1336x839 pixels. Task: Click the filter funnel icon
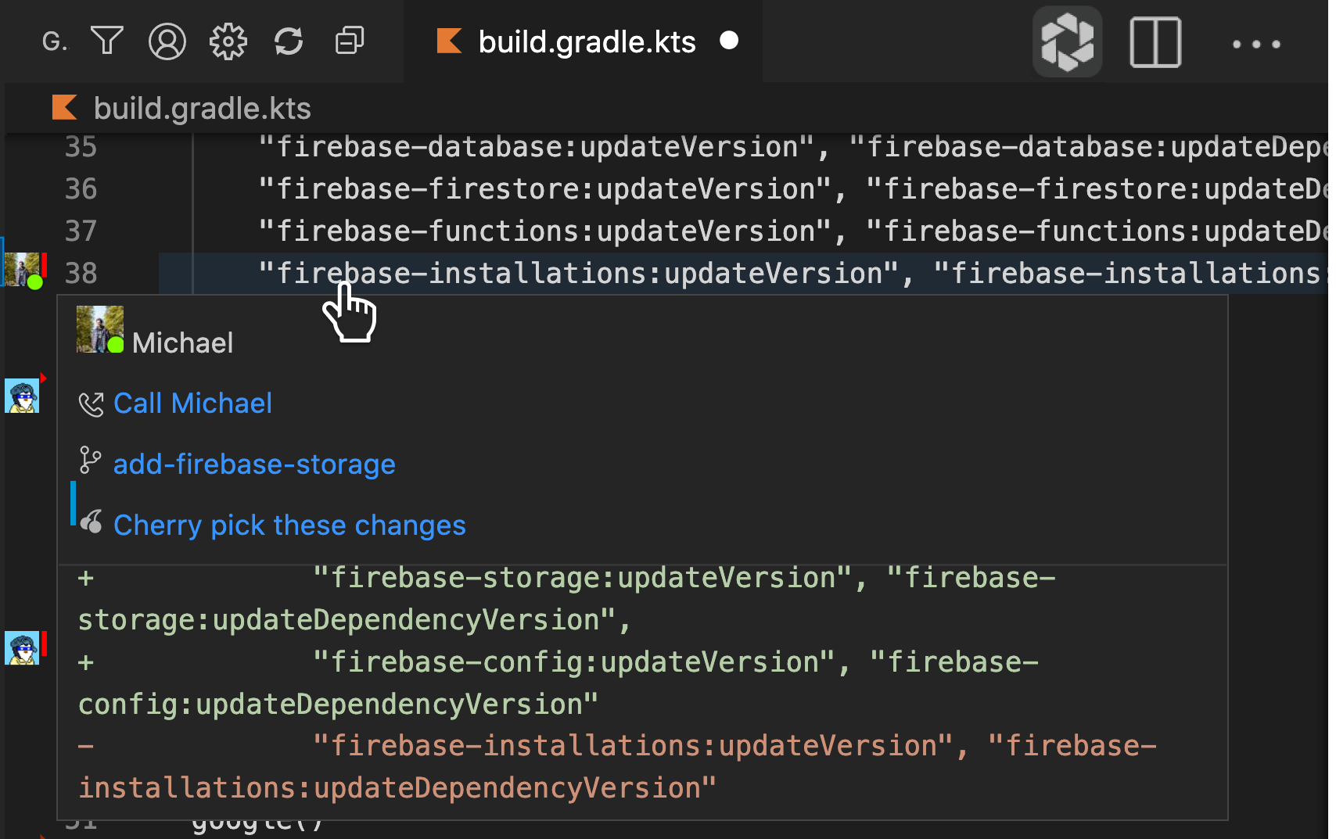[x=107, y=41]
